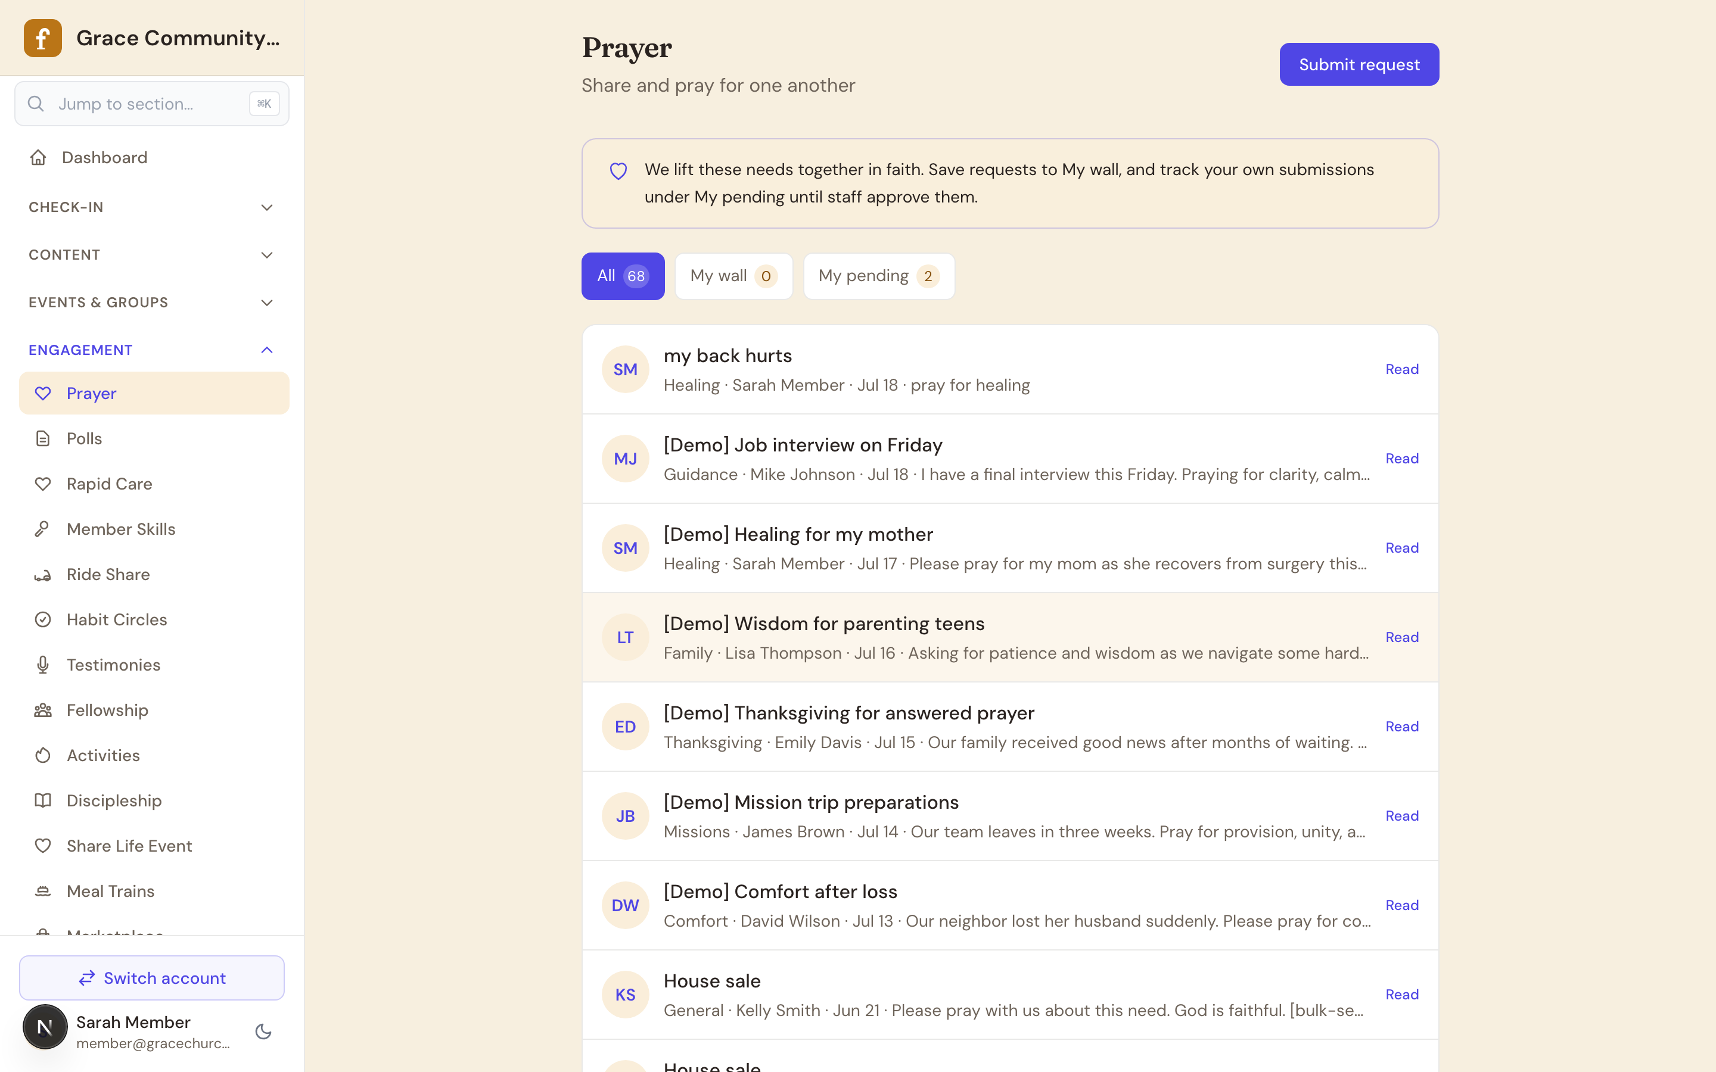
Task: Open the Dashboard home icon
Action: click(x=38, y=157)
